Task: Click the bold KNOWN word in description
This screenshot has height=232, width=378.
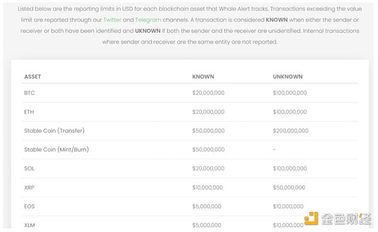Action: coord(277,20)
